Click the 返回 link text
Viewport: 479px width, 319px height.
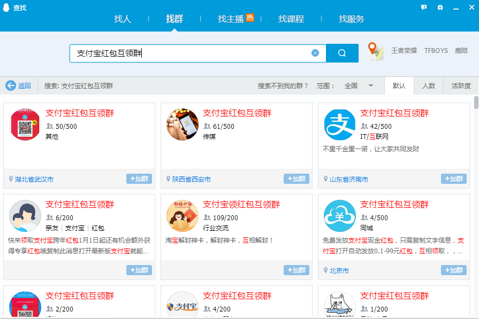[x=25, y=85]
